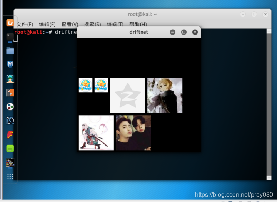Select the gray Qzone star placeholder image
The height and width of the screenshot is (202, 277).
(x=128, y=96)
